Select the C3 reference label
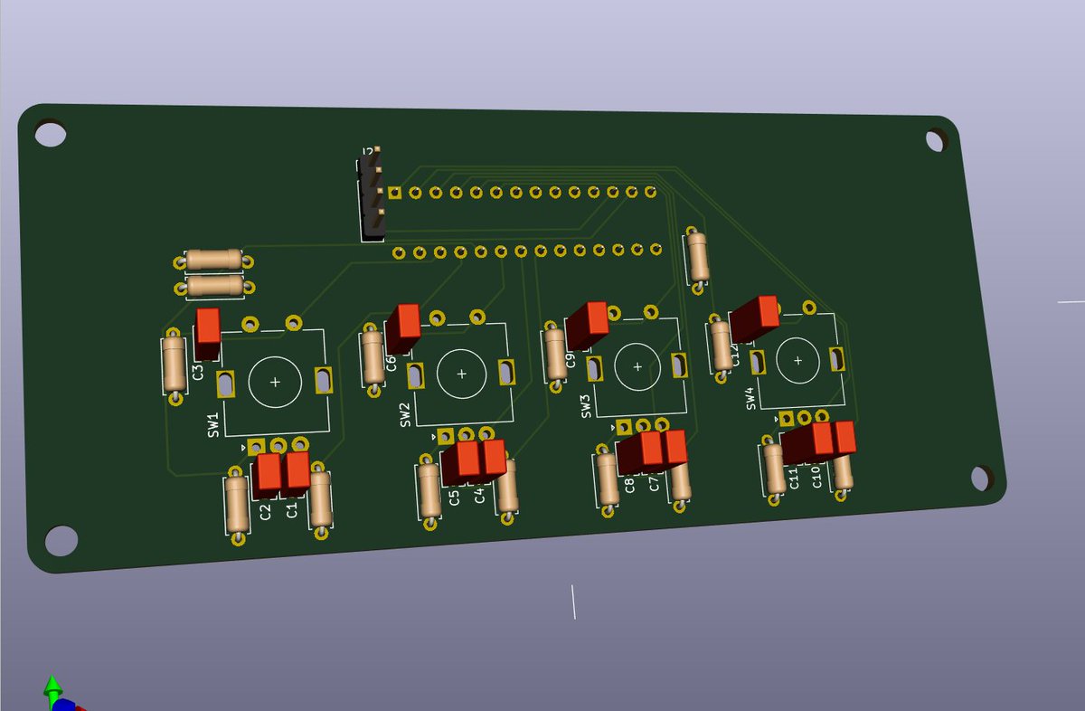The image size is (1085, 711). (x=198, y=371)
